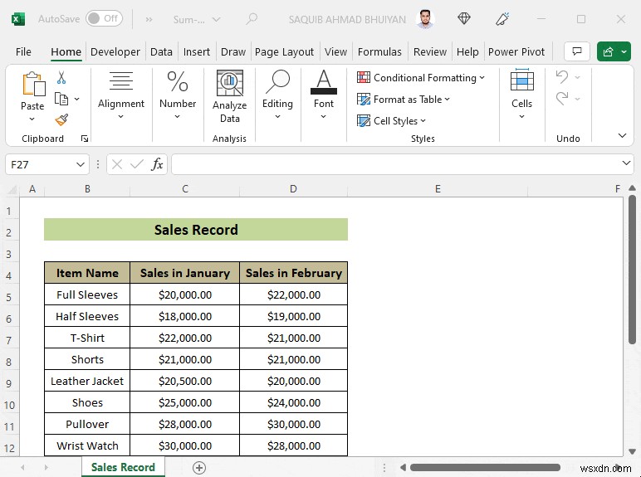Screen dimensions: 641x477
Task: Add a new sheet with plus button
Action: (x=199, y=468)
